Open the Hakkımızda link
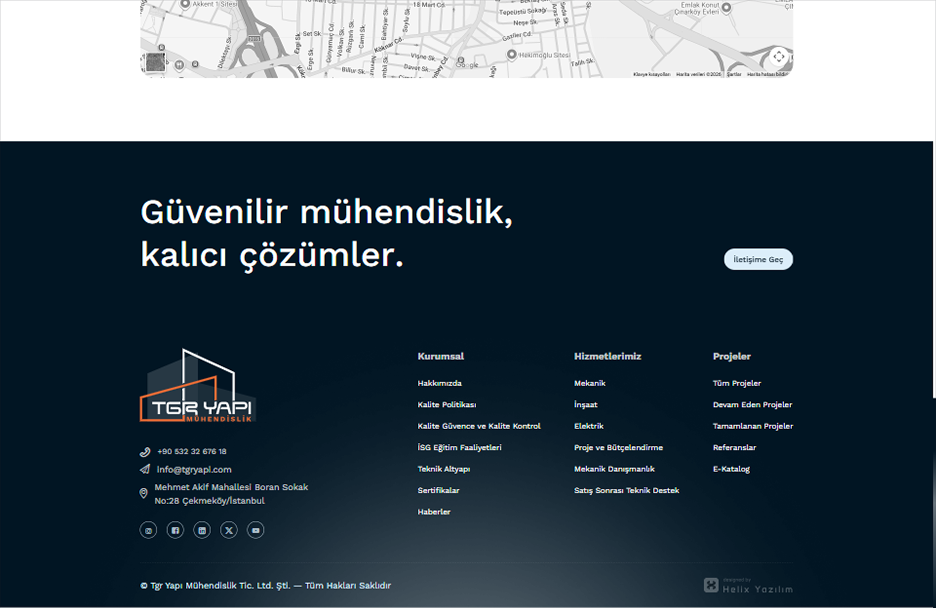Viewport: 936px width, 608px height. pyautogui.click(x=439, y=383)
